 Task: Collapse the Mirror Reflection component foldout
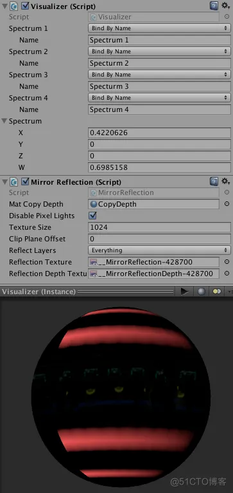click(x=4, y=182)
